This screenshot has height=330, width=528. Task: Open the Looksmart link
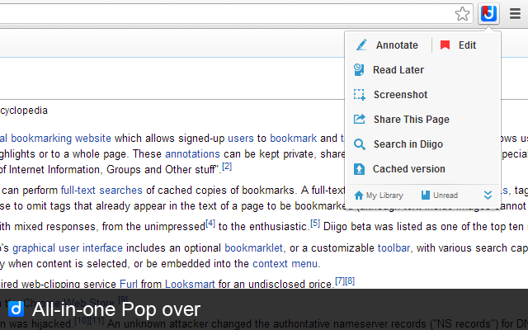190,284
